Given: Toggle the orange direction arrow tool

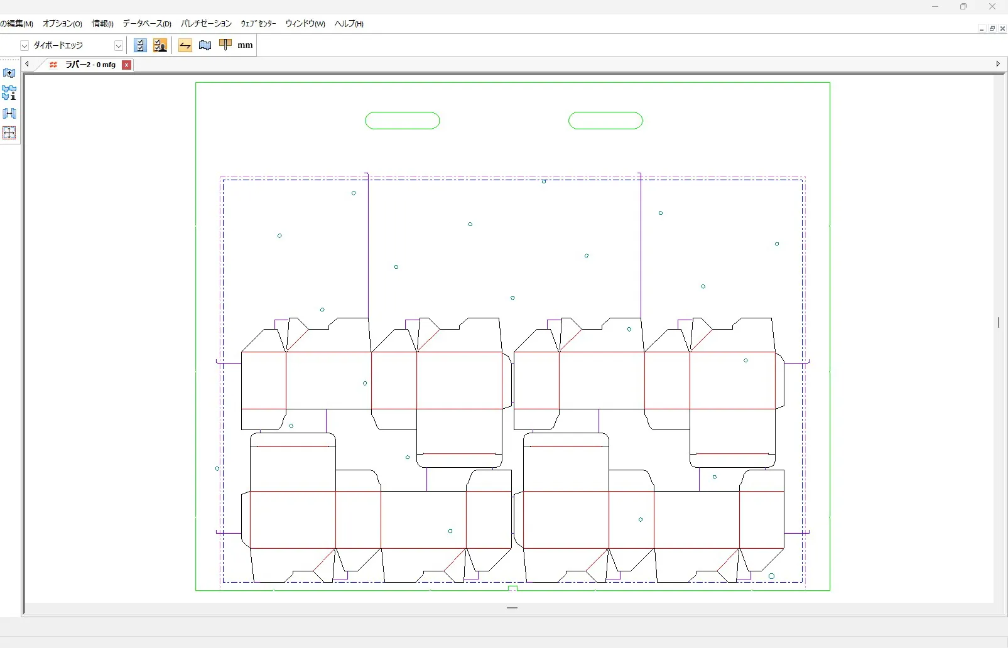Looking at the screenshot, I should 185,45.
